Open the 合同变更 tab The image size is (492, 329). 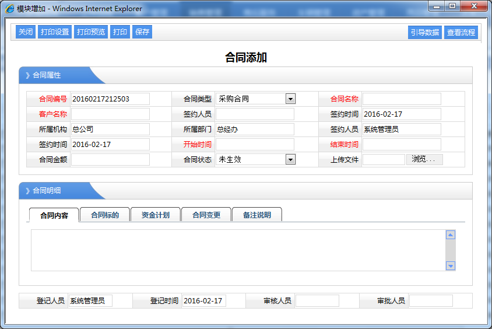206,215
